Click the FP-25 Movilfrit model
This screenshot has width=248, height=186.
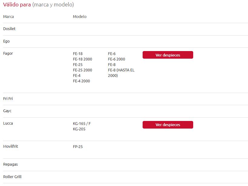click(x=78, y=147)
